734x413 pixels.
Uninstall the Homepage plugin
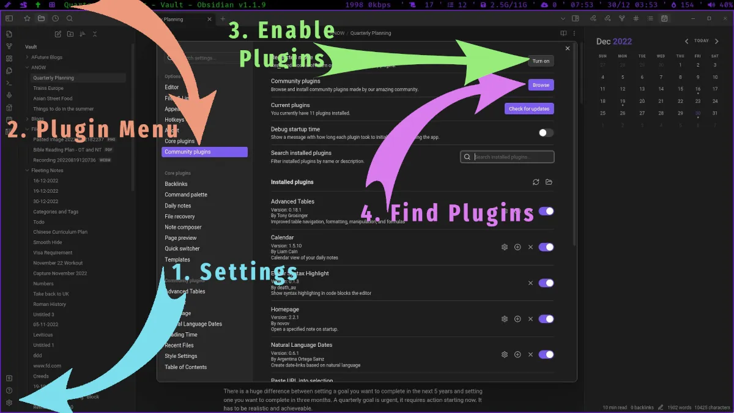coord(530,319)
